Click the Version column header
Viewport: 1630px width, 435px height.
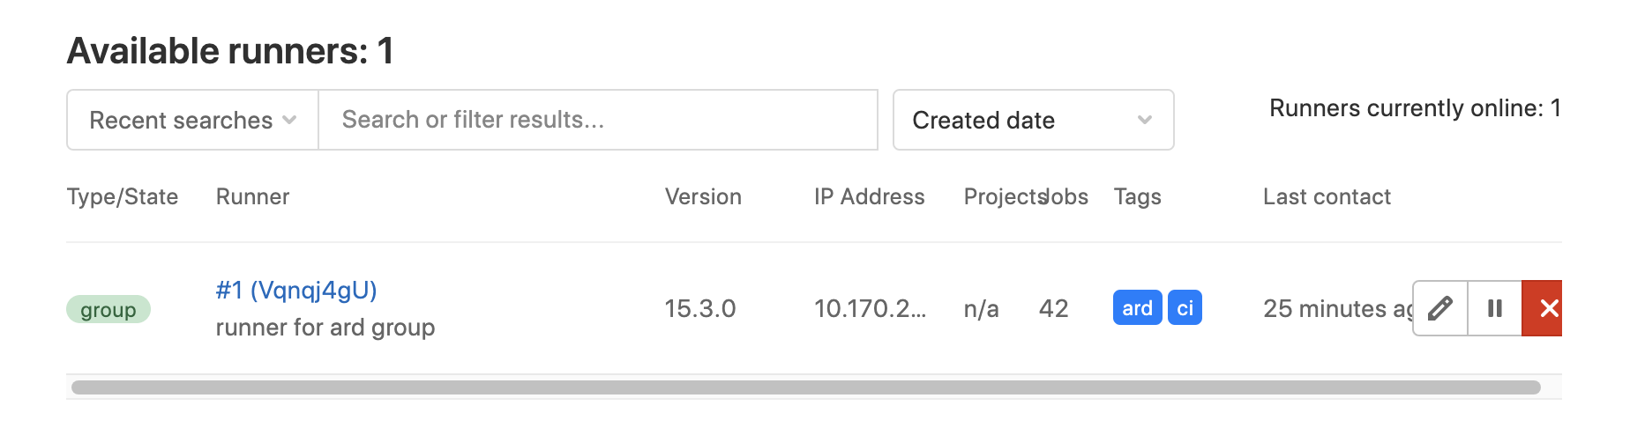703,196
